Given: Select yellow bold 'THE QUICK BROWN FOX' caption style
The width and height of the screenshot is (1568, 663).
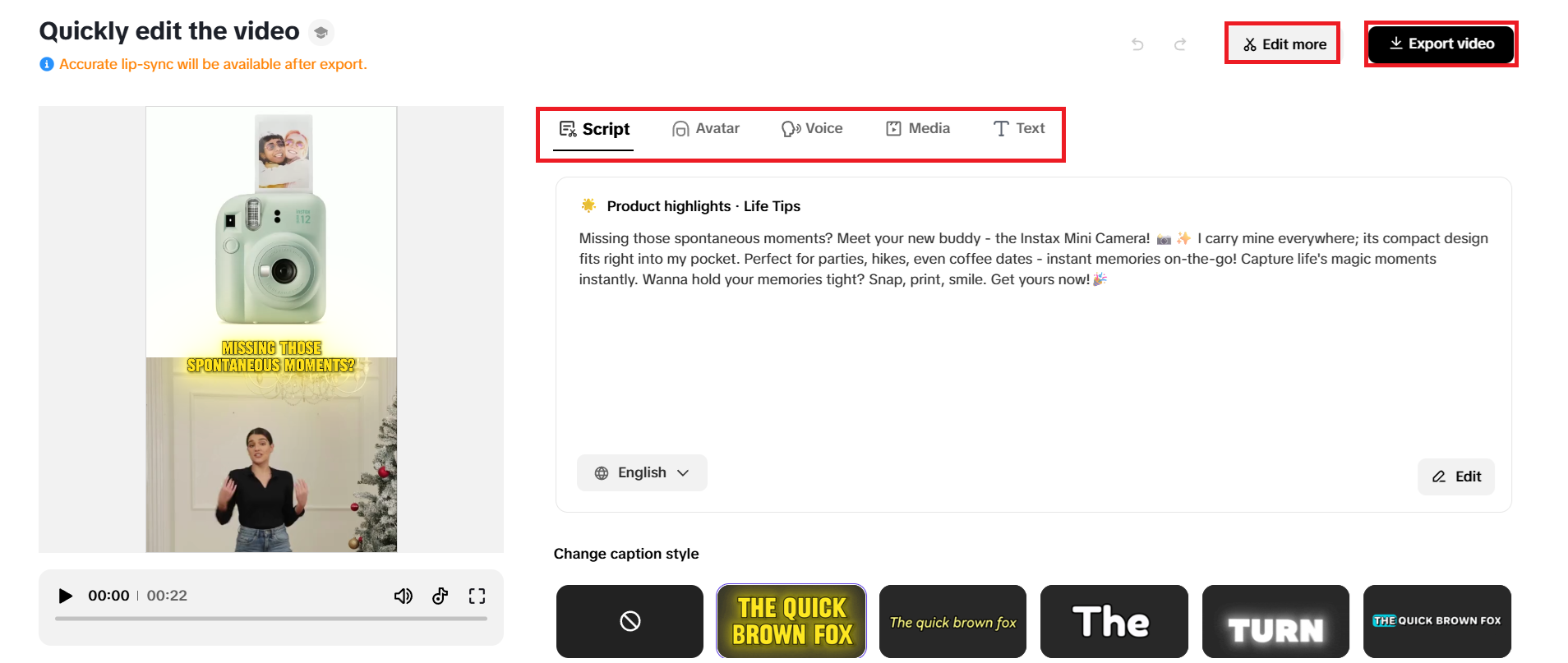Looking at the screenshot, I should click(x=791, y=621).
